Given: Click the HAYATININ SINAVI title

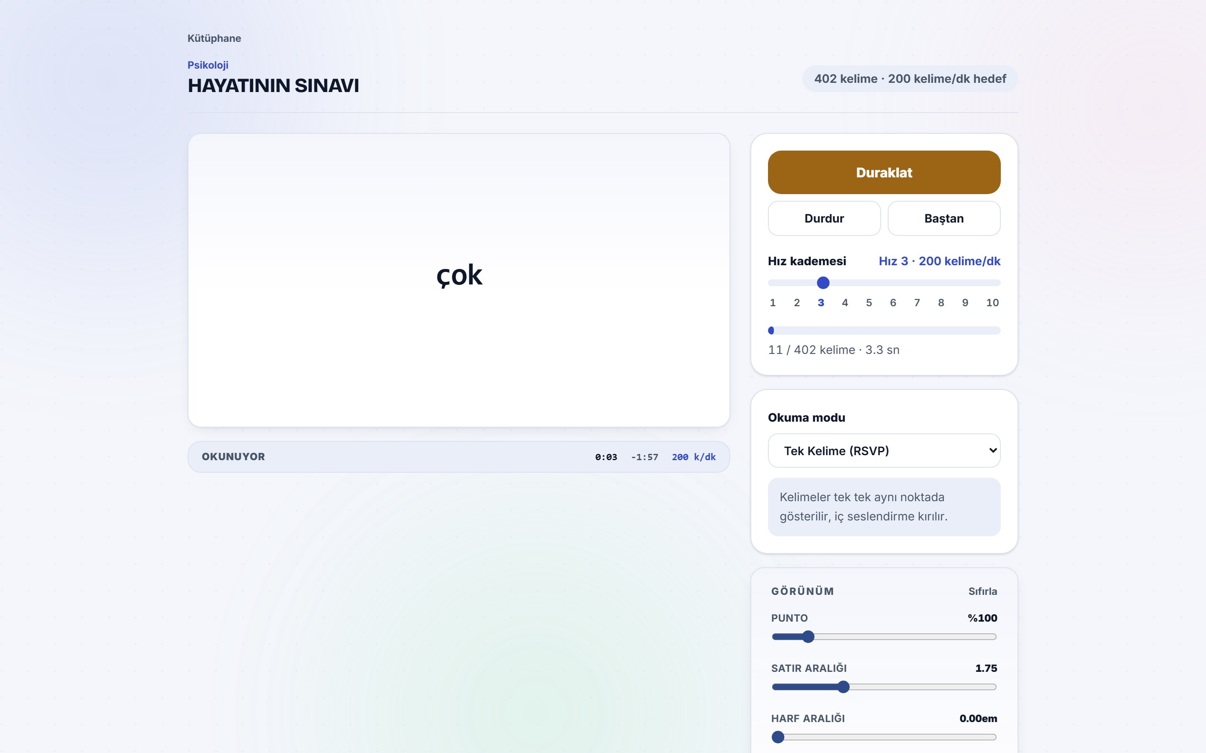Looking at the screenshot, I should [x=273, y=86].
